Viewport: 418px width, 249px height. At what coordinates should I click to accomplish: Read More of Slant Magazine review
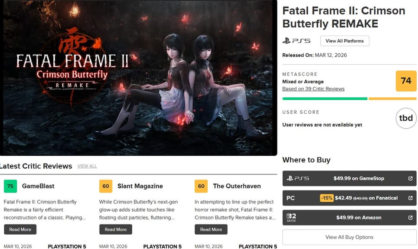point(115,229)
